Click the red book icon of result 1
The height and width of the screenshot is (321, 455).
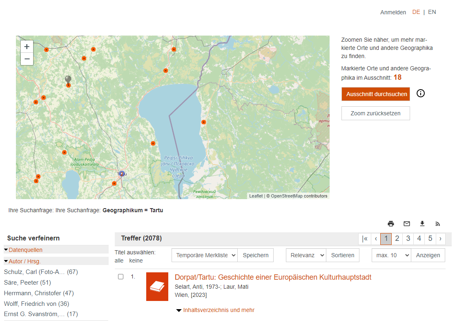(x=157, y=286)
